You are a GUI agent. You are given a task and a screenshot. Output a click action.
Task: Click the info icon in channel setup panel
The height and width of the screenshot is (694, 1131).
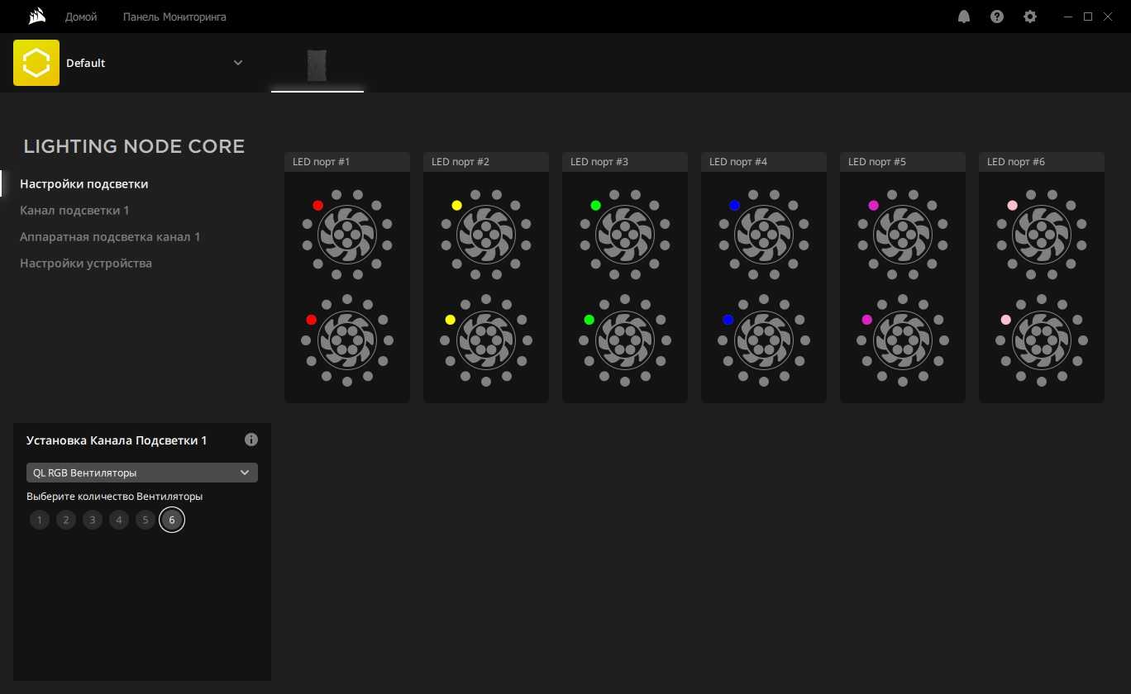[251, 440]
